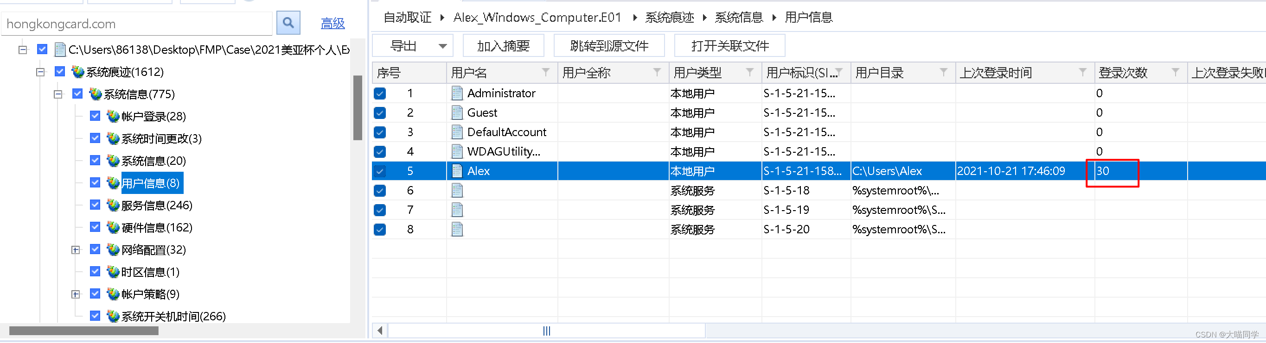Image resolution: width=1266 pixels, height=343 pixels.
Task: Click the tree panel horizontal scrollbar thumb
Action: [83, 331]
